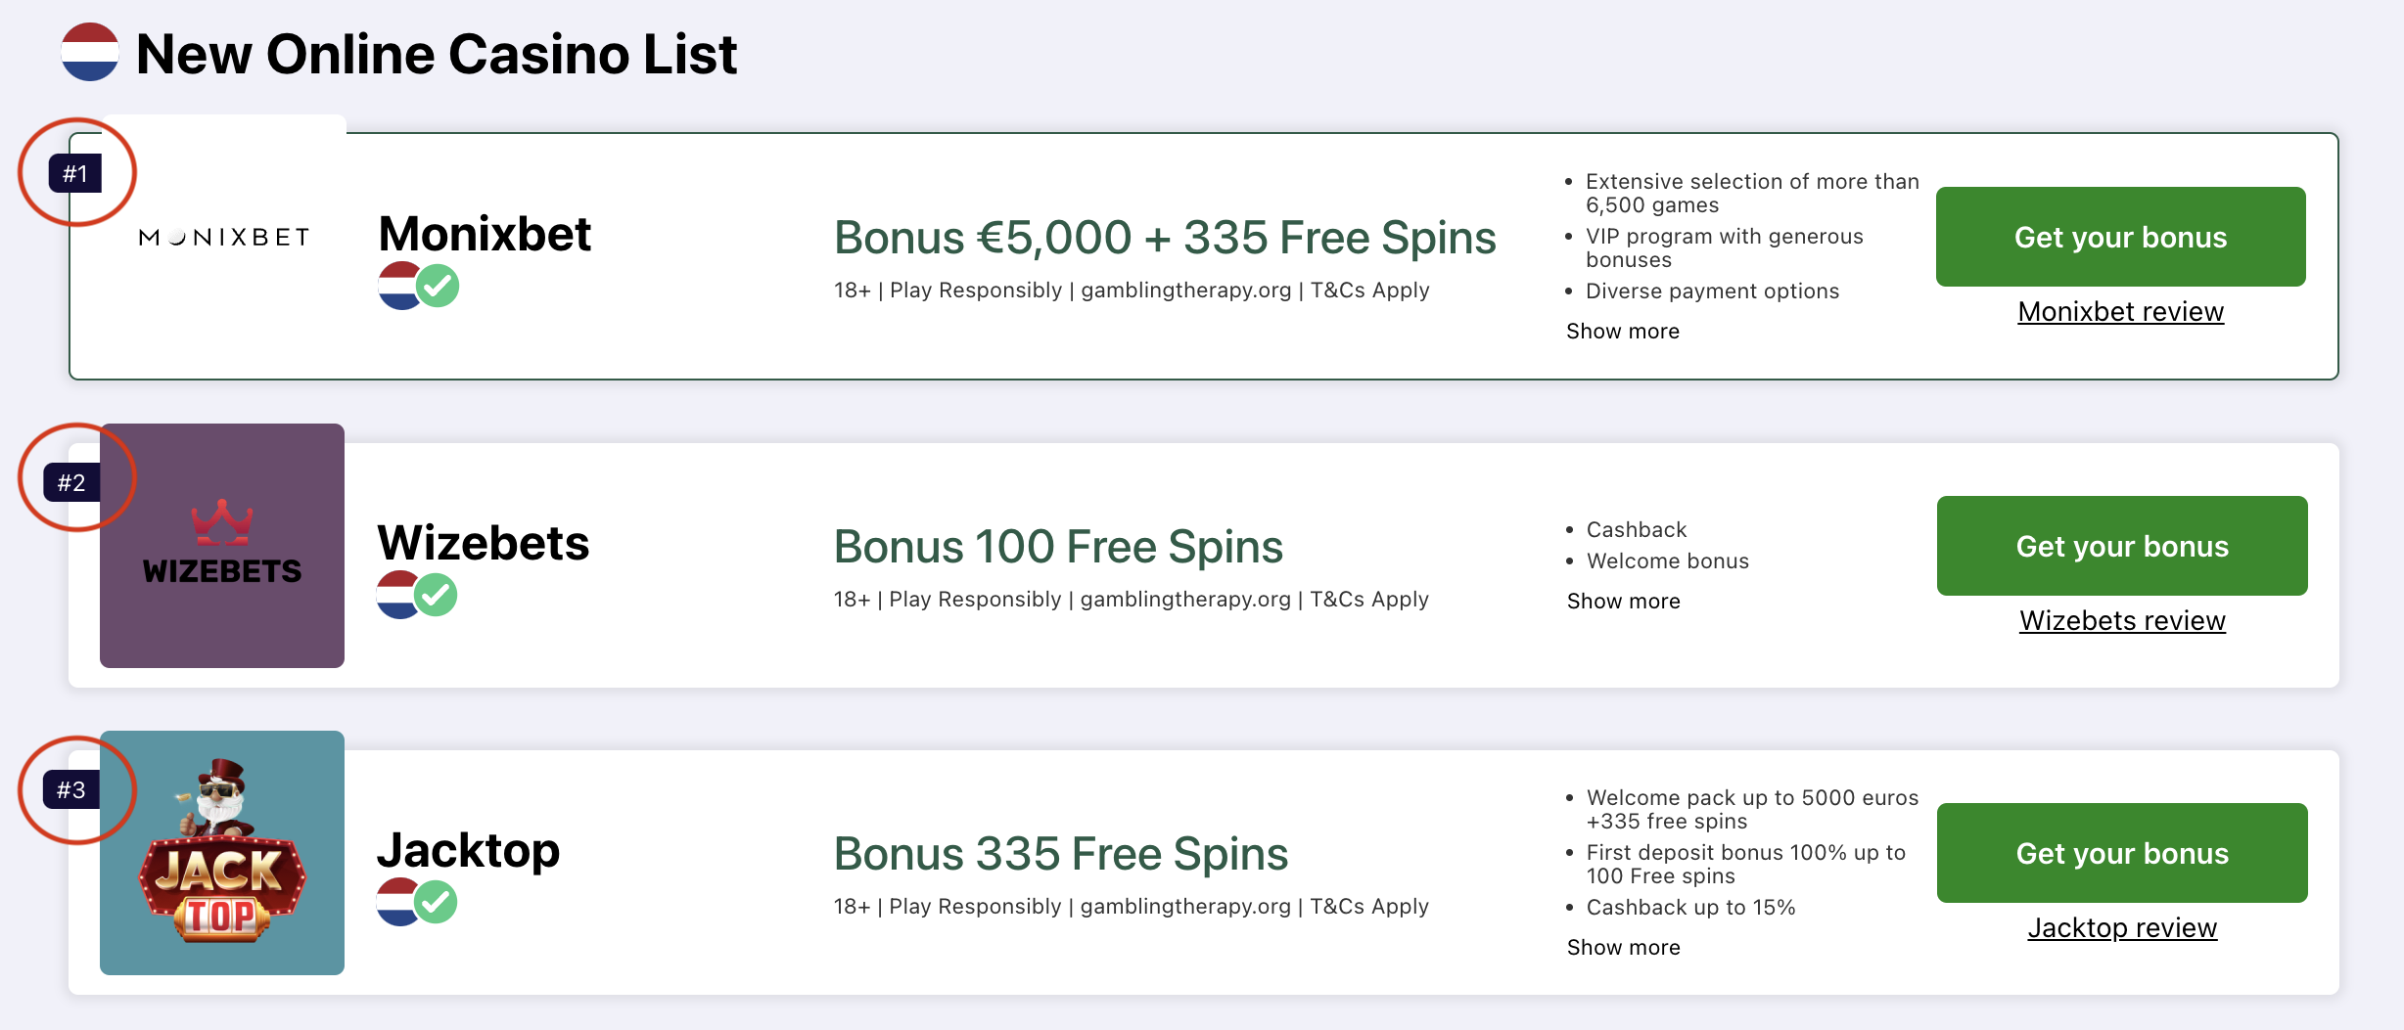2404x1030 pixels.
Task: Click Get your bonus for Jacktop
Action: click(2122, 853)
